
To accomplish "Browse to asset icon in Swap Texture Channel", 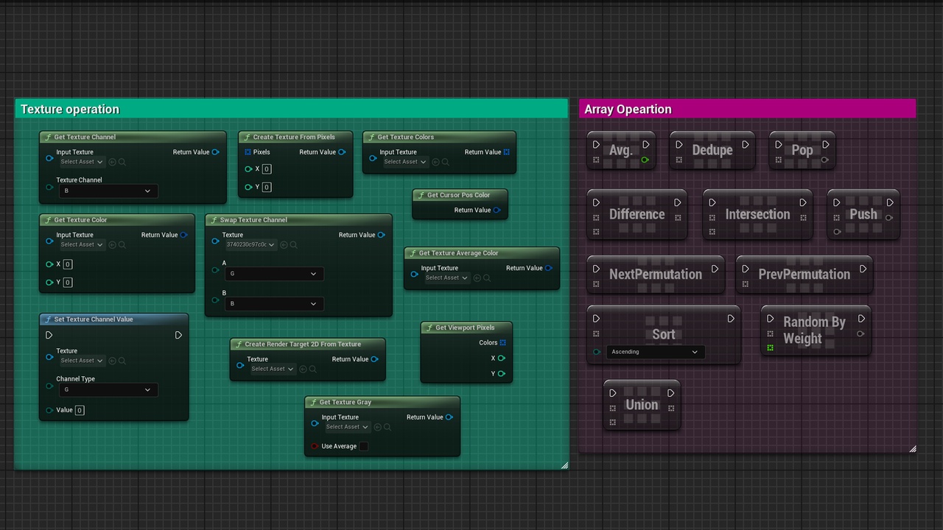I will (x=293, y=245).
